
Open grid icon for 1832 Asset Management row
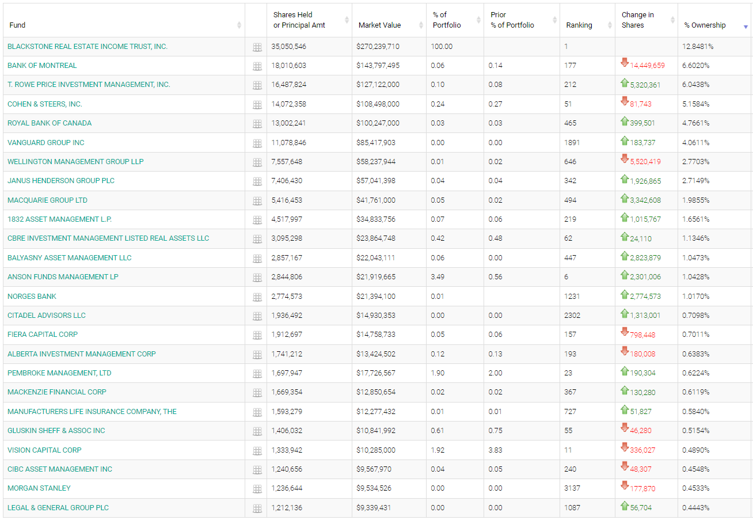click(x=257, y=220)
